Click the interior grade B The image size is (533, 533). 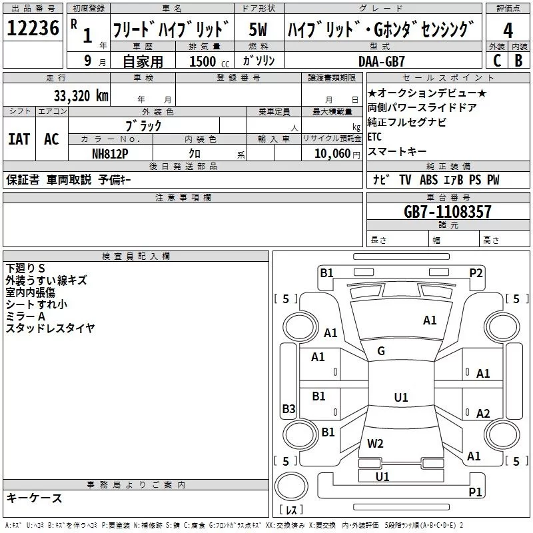pos(518,60)
